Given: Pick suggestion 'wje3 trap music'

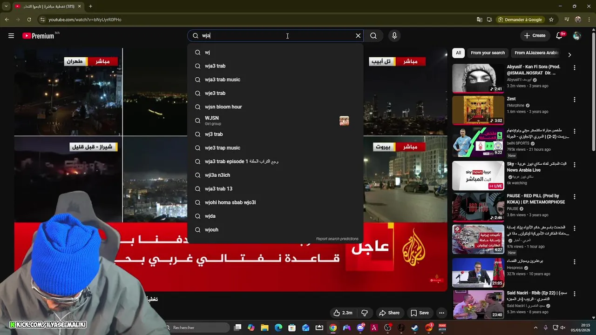Looking at the screenshot, I should (275, 147).
